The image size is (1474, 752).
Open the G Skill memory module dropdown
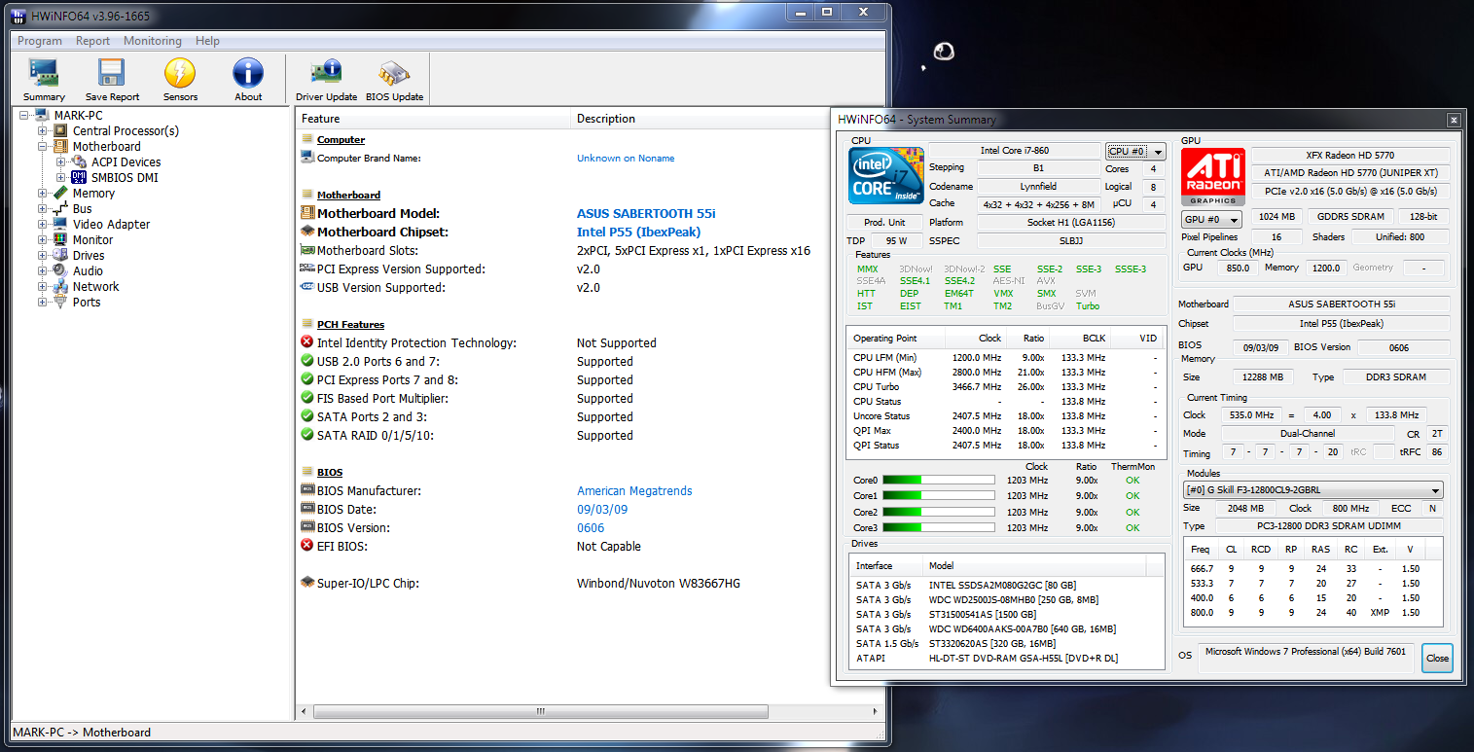tap(1312, 490)
